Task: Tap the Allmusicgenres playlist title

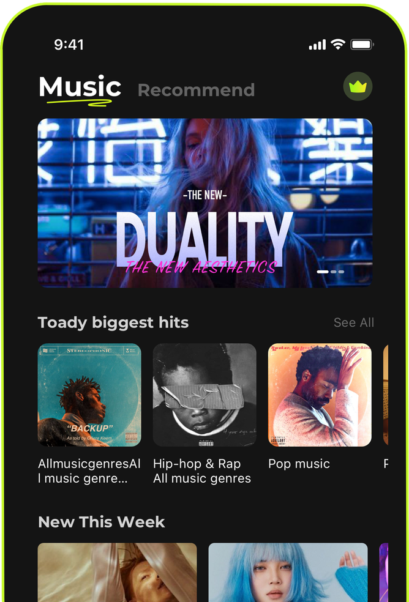Action: 89,471
